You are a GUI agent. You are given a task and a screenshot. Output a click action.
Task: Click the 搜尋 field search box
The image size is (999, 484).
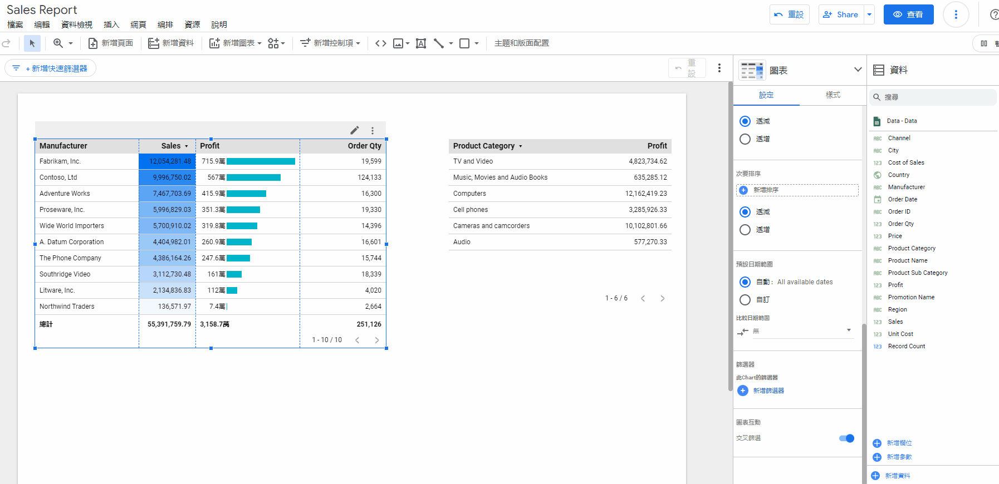933,97
